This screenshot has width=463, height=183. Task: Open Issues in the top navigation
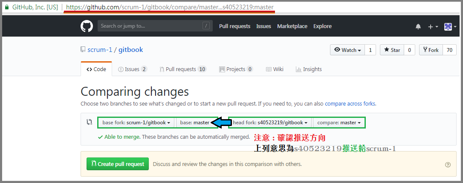click(x=263, y=26)
